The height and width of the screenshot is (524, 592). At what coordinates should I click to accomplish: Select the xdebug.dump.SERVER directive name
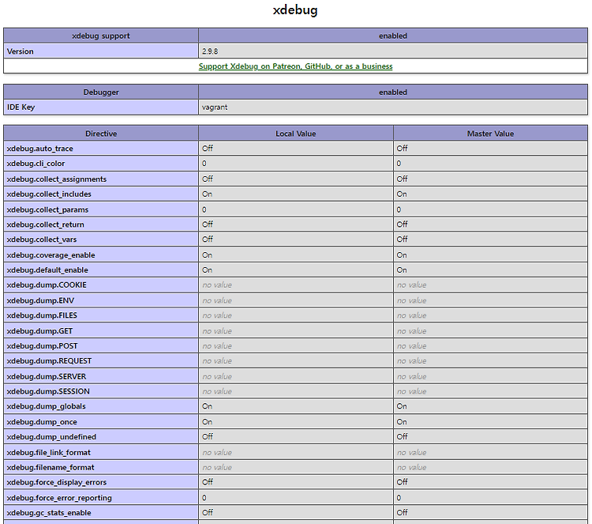pyautogui.click(x=46, y=377)
